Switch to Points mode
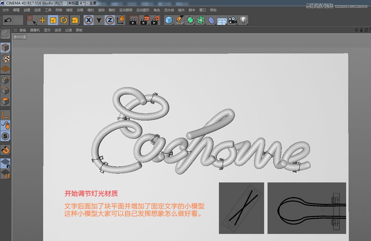The height and width of the screenshot is (241, 371). [5, 80]
